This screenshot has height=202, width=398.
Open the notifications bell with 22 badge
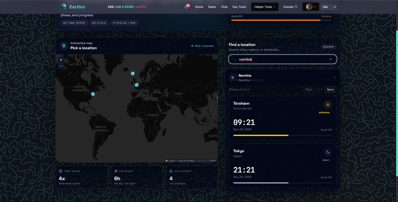[x=187, y=7]
